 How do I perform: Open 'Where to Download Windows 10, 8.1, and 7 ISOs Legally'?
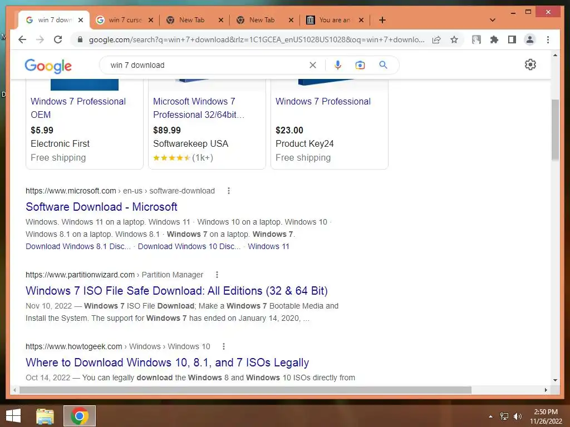click(167, 363)
